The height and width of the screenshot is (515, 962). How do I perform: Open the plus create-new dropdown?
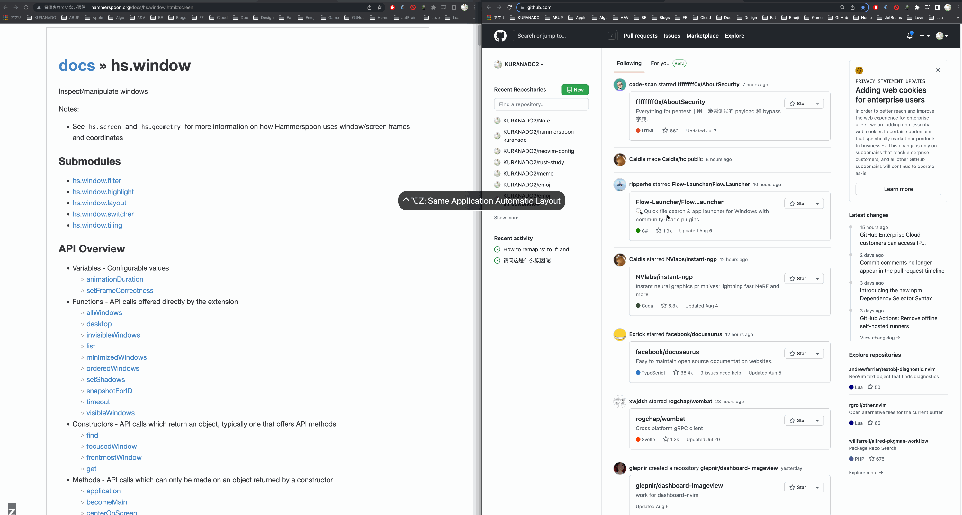[924, 36]
